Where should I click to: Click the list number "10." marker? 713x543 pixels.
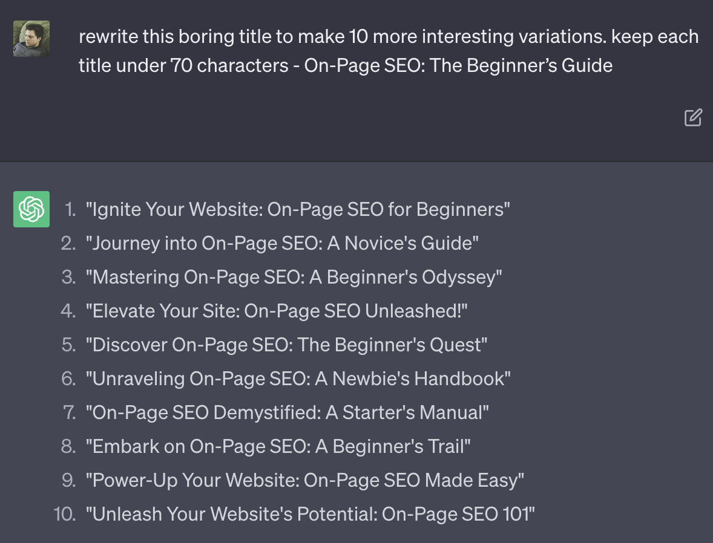coord(65,515)
